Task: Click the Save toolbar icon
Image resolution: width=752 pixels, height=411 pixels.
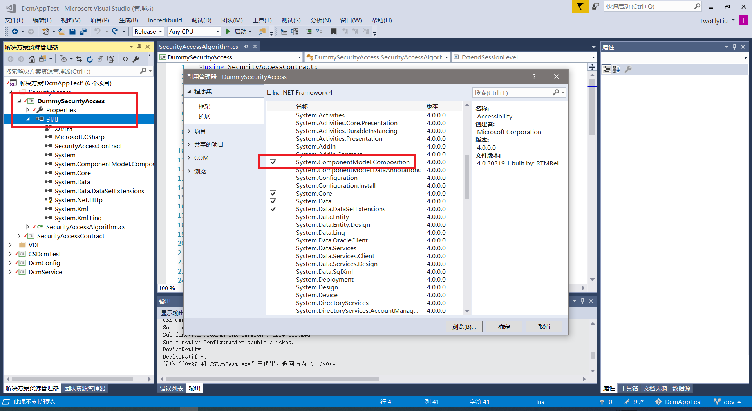Action: tap(72, 31)
